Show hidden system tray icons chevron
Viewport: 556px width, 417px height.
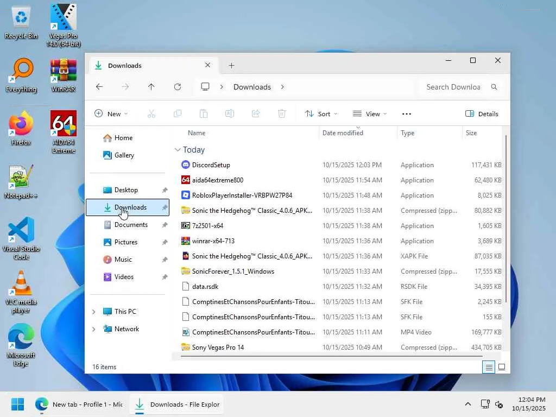pos(467,404)
